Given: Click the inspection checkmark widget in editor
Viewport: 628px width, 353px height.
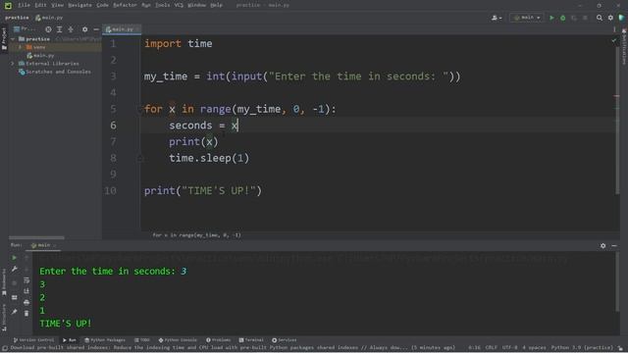Looking at the screenshot, I should [614, 40].
